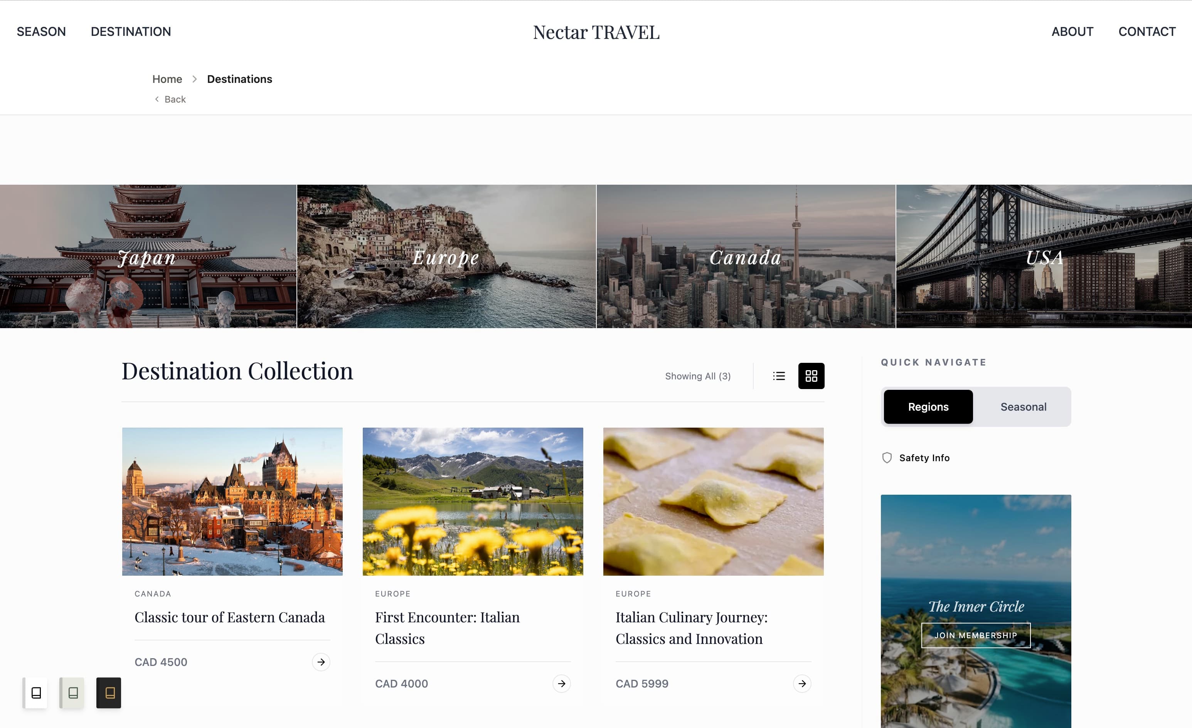
Task: Click arrow icon on Italian Culinary Journey card
Action: click(801, 684)
